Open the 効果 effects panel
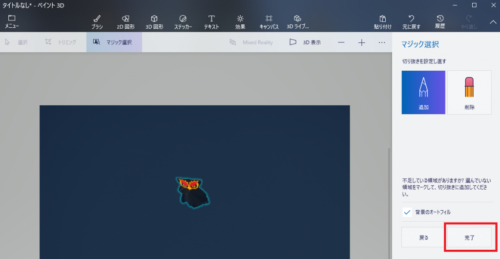This screenshot has height=259, width=500. coord(240,22)
